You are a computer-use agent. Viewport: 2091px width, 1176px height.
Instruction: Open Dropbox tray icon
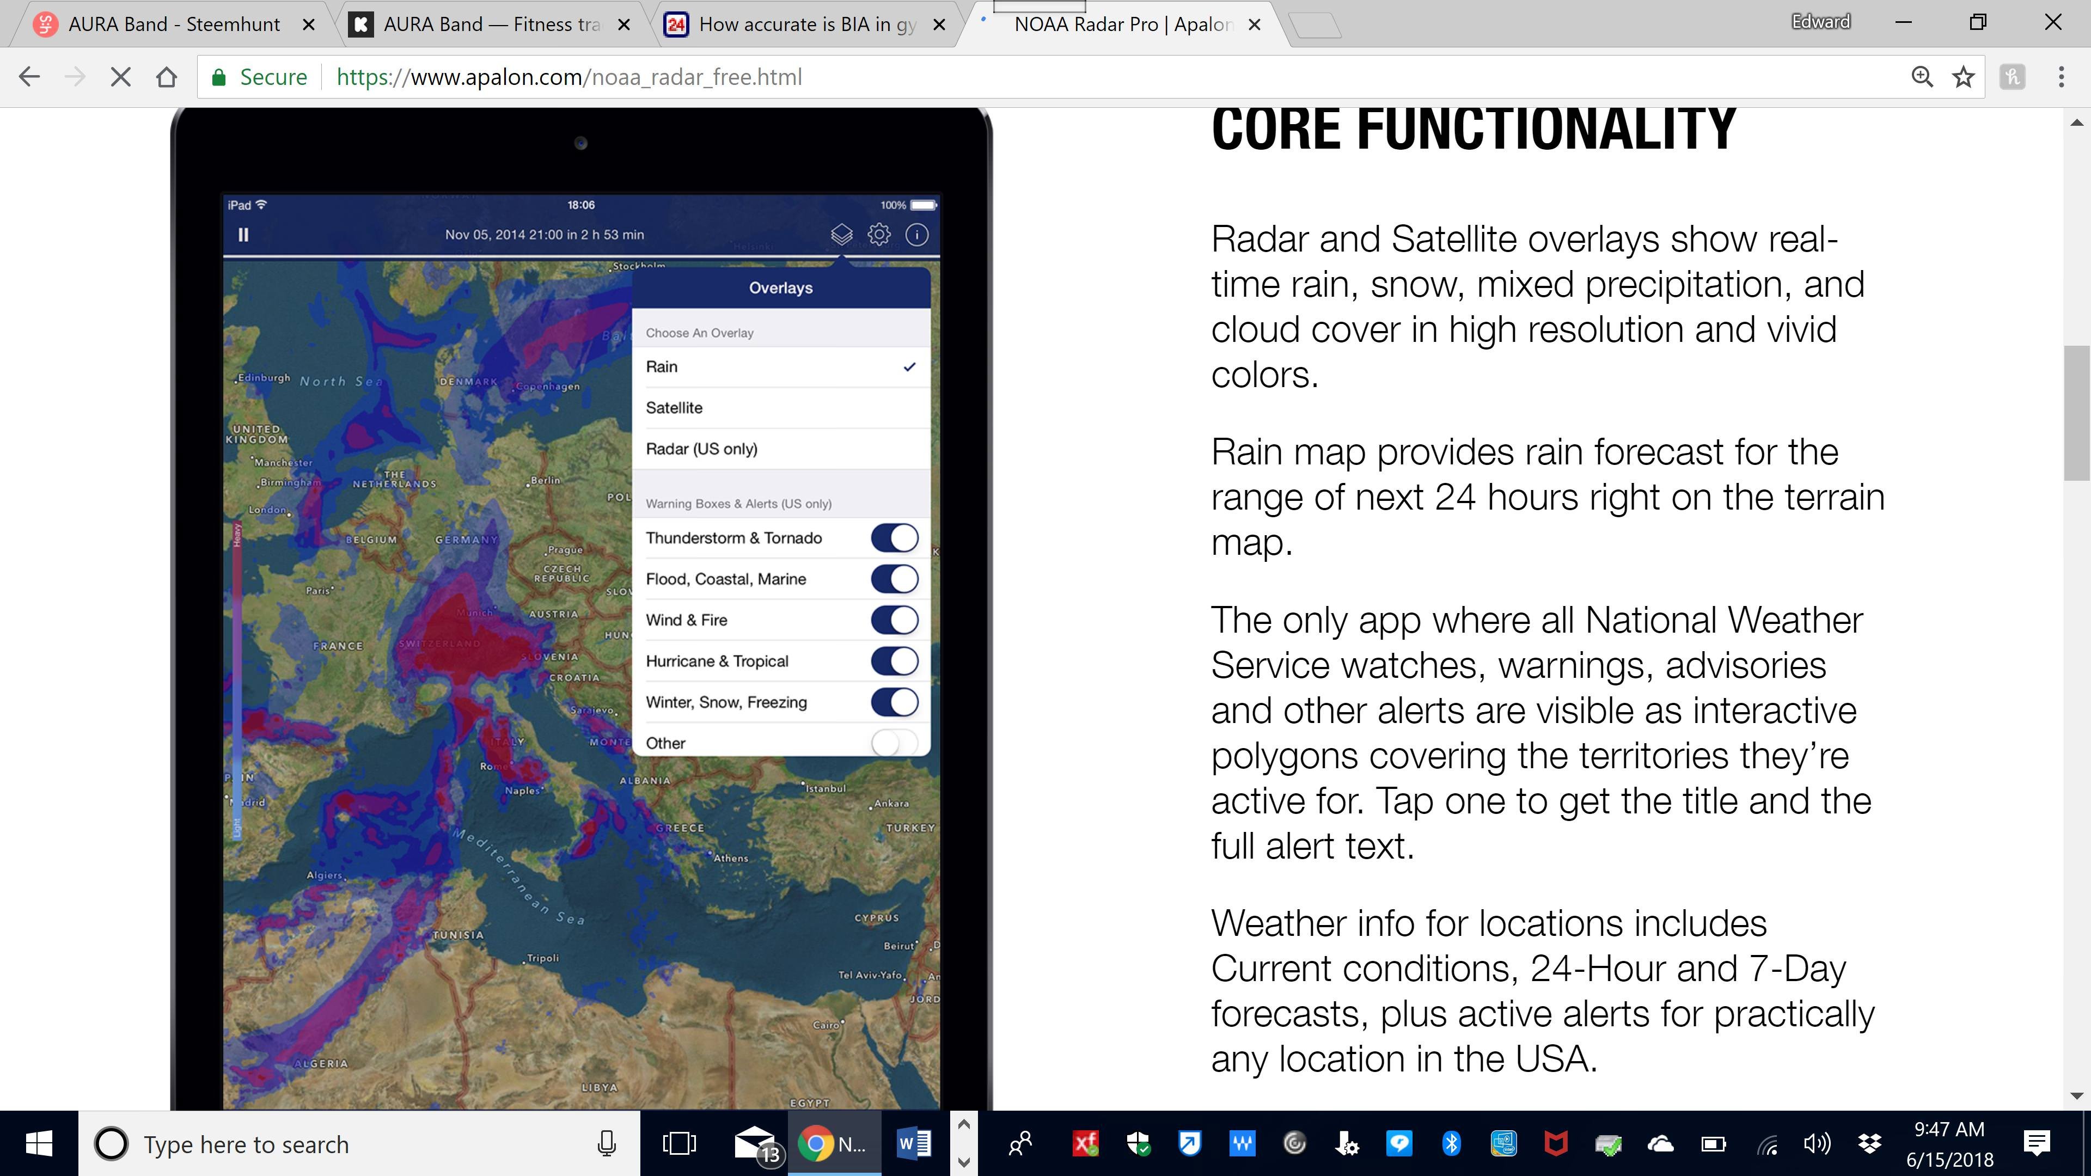(1869, 1144)
